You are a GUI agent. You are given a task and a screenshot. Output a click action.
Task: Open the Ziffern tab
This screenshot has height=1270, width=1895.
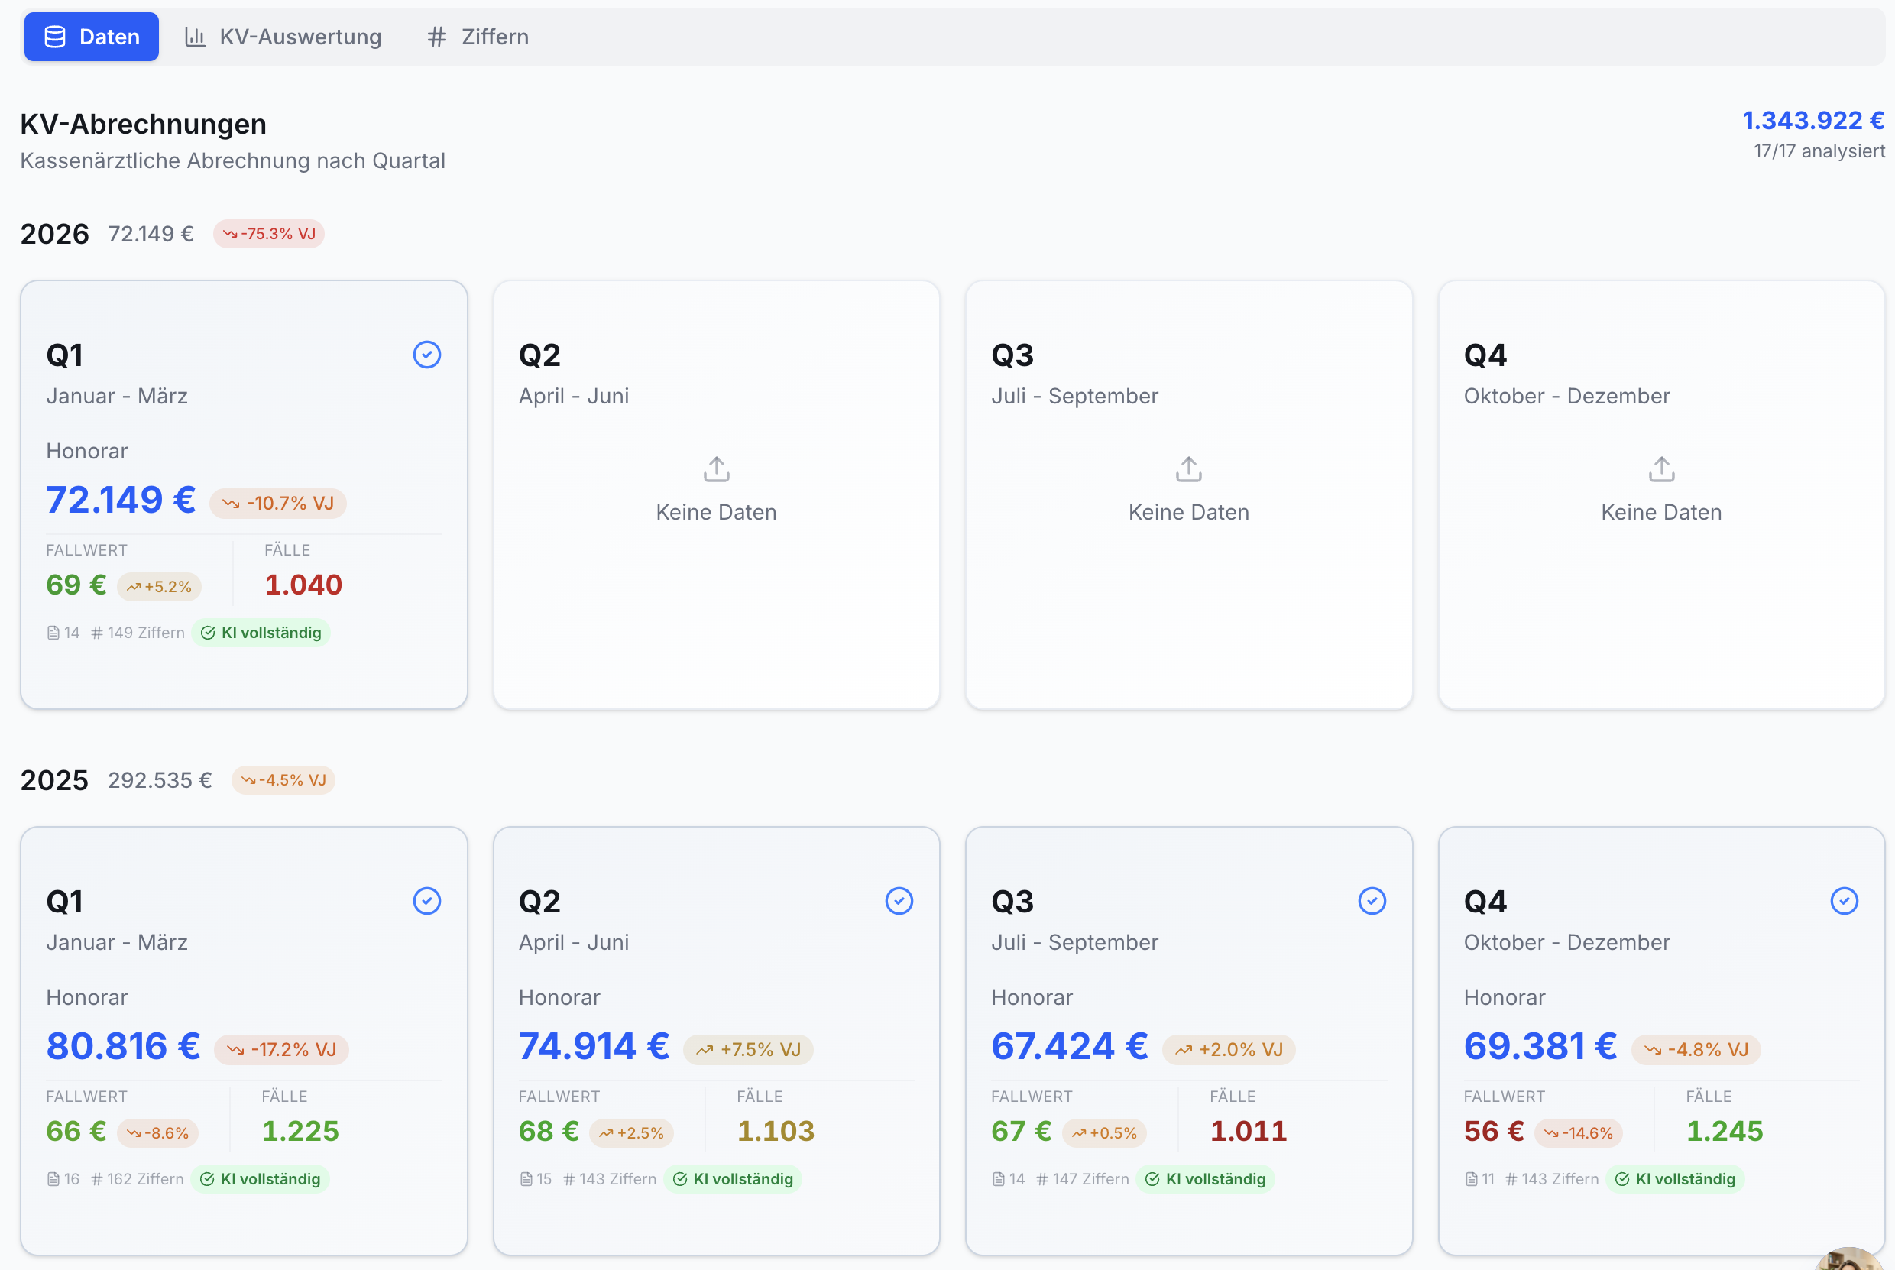coord(478,37)
